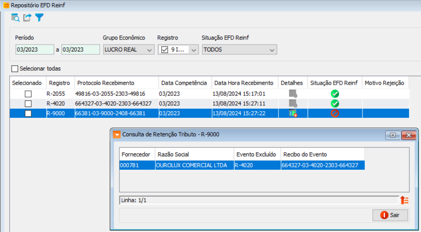
Task: Click the orange sort icon in dialog
Action: pos(404,200)
